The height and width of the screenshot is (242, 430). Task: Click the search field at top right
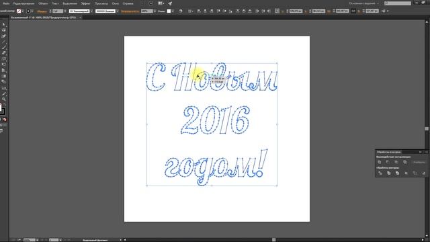(x=398, y=3)
